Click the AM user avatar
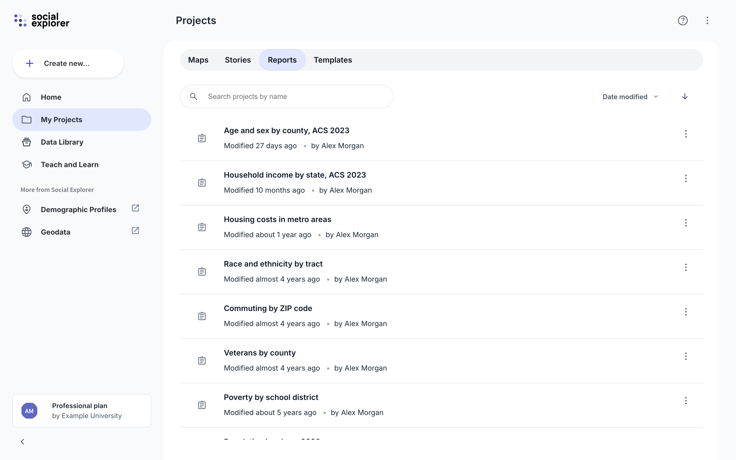This screenshot has height=460, width=736. coord(29,411)
